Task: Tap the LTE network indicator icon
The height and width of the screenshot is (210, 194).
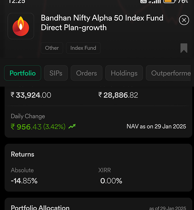Action: coord(144,1)
